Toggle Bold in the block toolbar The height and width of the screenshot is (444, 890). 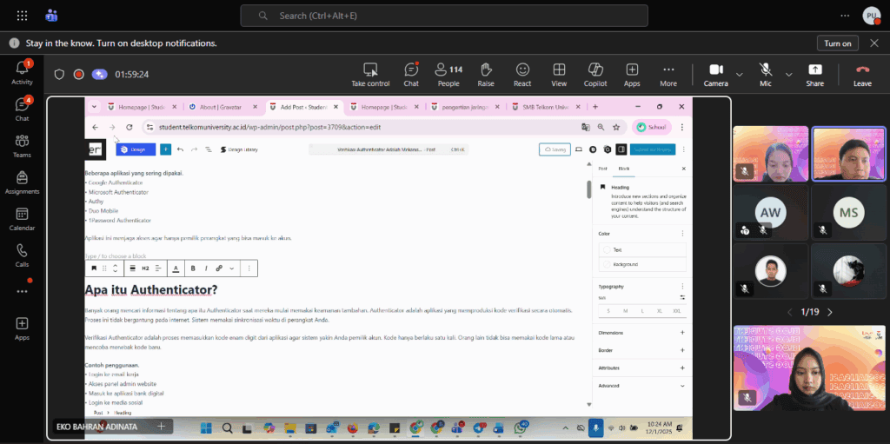[x=193, y=268]
